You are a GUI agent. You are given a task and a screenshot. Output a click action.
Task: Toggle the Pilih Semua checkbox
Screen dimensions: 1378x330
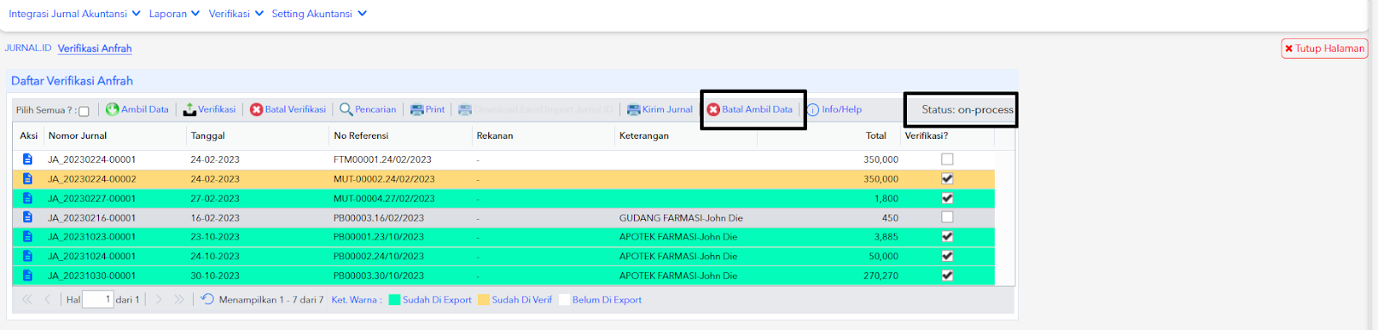point(84,111)
